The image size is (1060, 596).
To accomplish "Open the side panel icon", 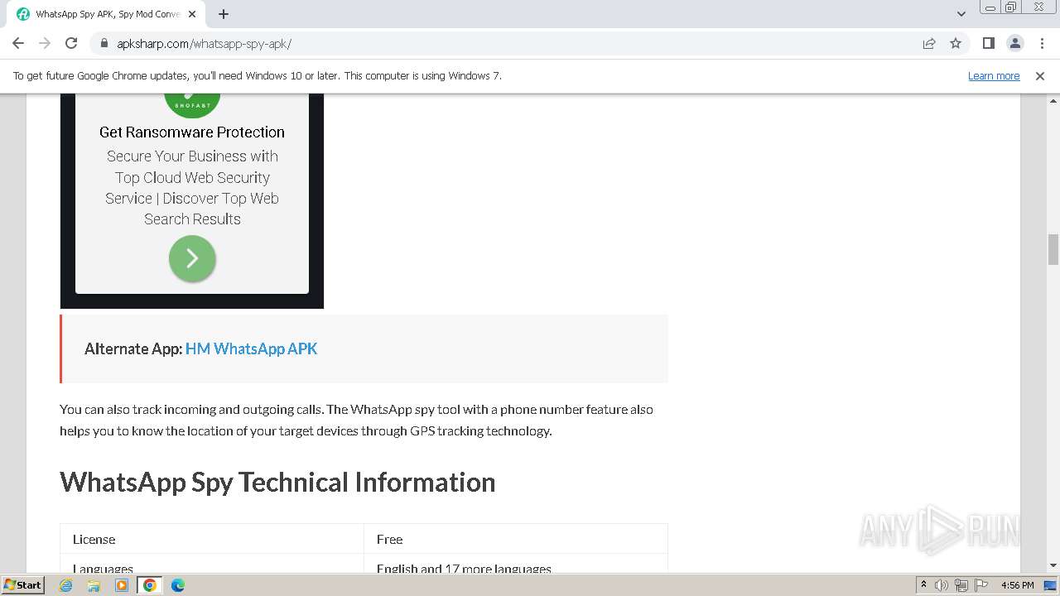I will 988,43.
